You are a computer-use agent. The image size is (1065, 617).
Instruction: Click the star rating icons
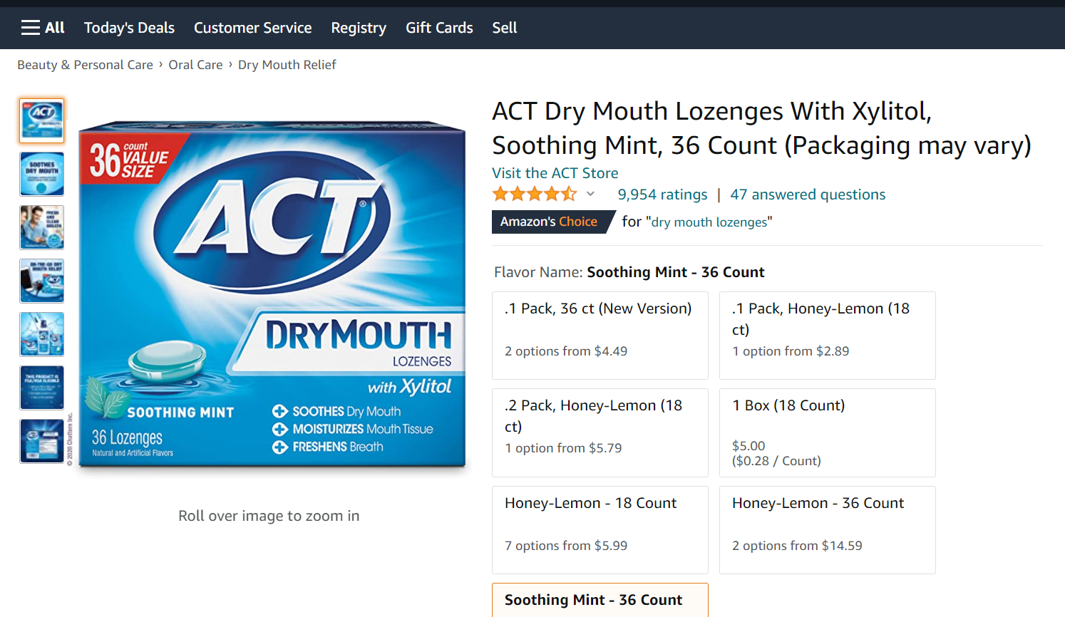click(534, 194)
